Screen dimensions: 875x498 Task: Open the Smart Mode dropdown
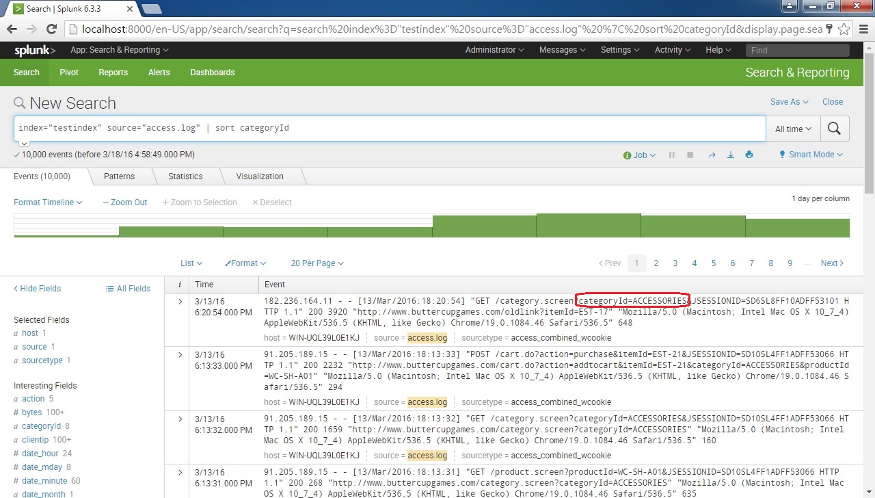810,155
